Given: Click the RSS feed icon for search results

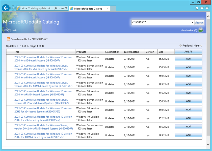Looking at the screenshot, I should point(8,39).
